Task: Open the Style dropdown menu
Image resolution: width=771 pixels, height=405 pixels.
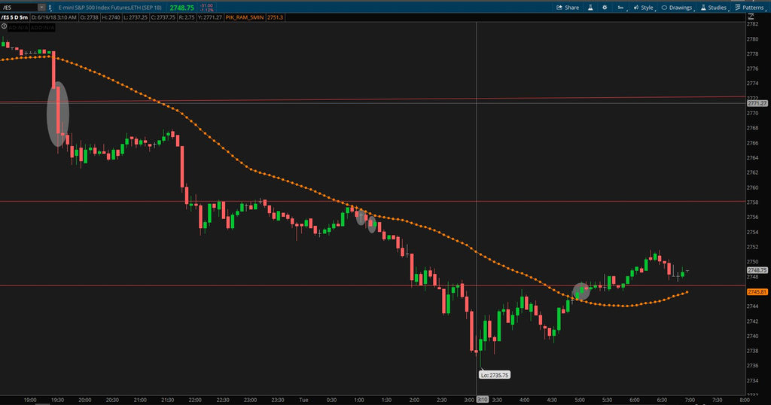Action: point(644,8)
